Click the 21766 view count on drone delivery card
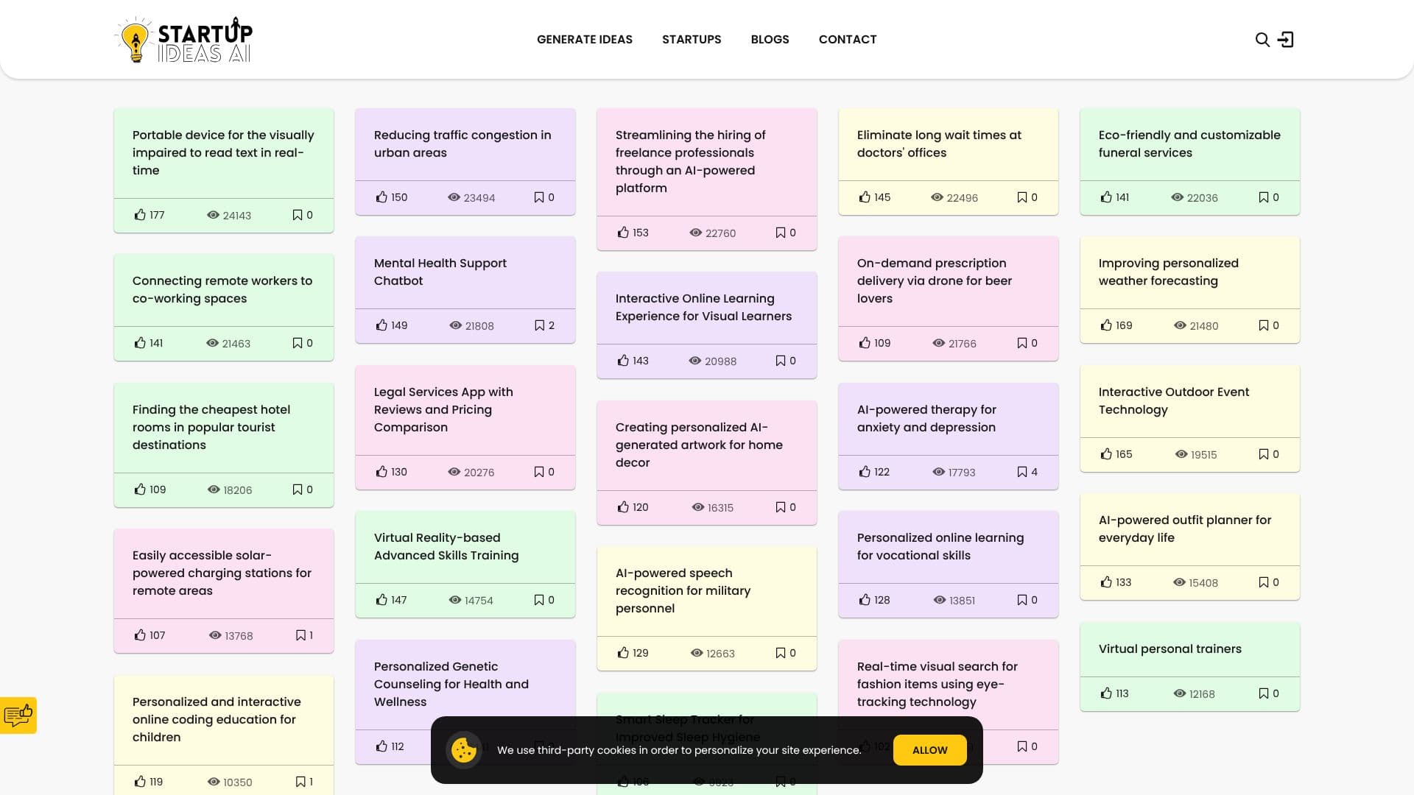Image resolution: width=1414 pixels, height=795 pixels. tap(963, 344)
